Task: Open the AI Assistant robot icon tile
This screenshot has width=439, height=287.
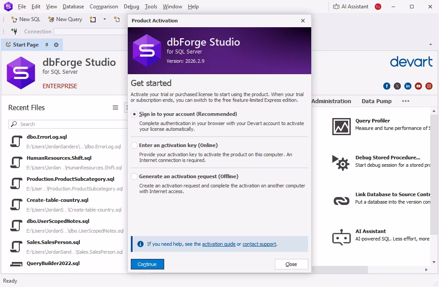Action: [x=342, y=237]
